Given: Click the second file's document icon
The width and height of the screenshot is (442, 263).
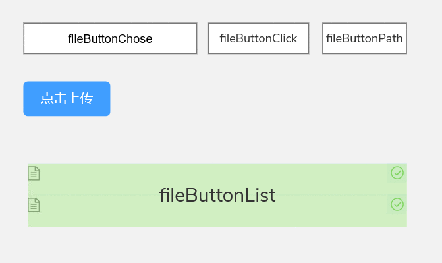Looking at the screenshot, I should tap(34, 204).
